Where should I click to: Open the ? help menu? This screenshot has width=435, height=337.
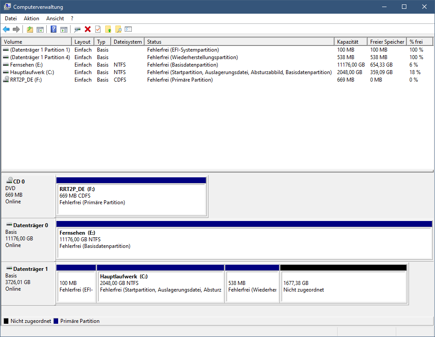click(x=72, y=19)
